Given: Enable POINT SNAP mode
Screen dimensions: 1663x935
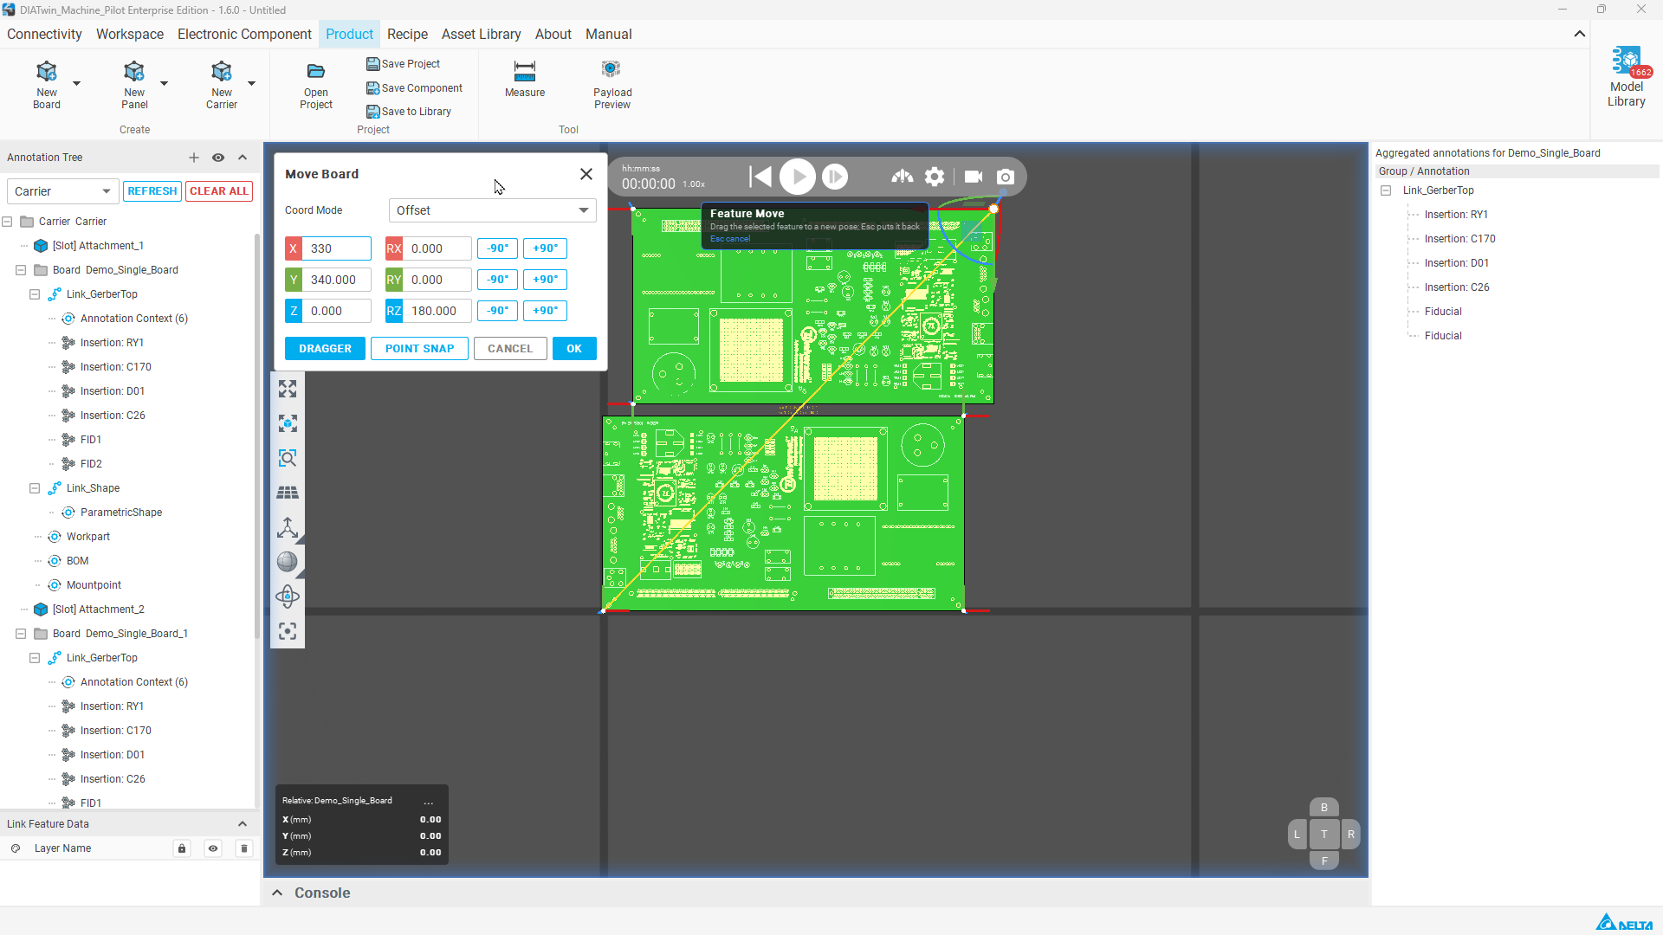Looking at the screenshot, I should tap(419, 349).
